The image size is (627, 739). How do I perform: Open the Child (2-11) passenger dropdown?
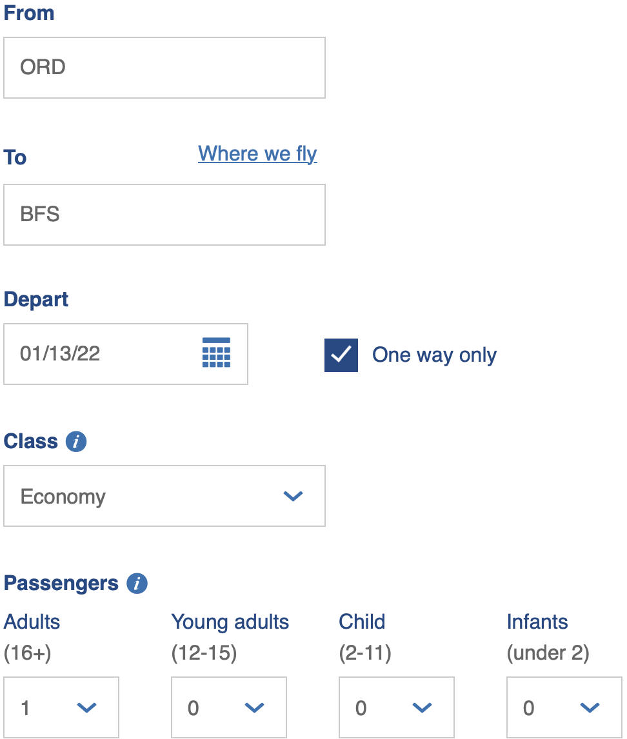(x=397, y=707)
